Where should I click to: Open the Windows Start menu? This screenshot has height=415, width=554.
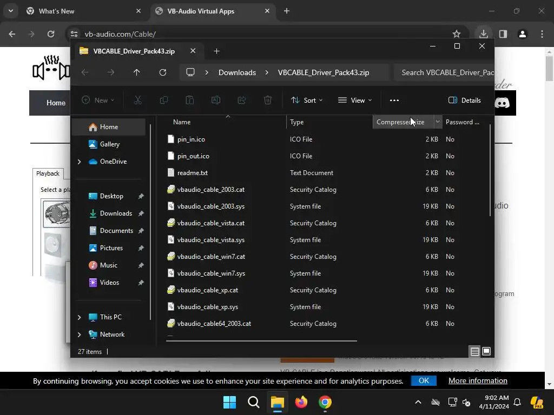tap(229, 402)
